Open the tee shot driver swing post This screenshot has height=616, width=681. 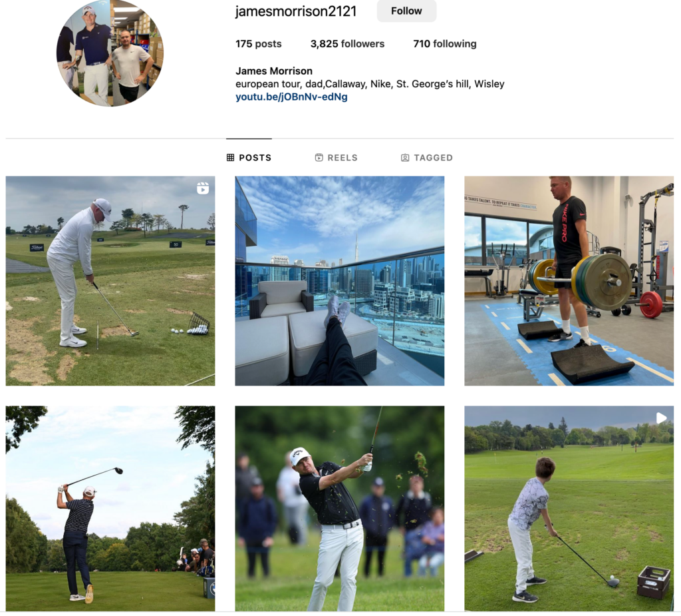point(110,509)
